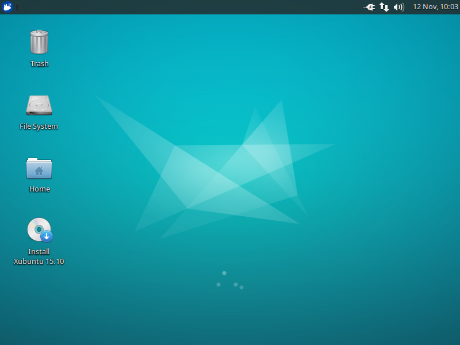The image size is (460, 345).
Task: Select the Trash can icon
Action: (x=39, y=43)
